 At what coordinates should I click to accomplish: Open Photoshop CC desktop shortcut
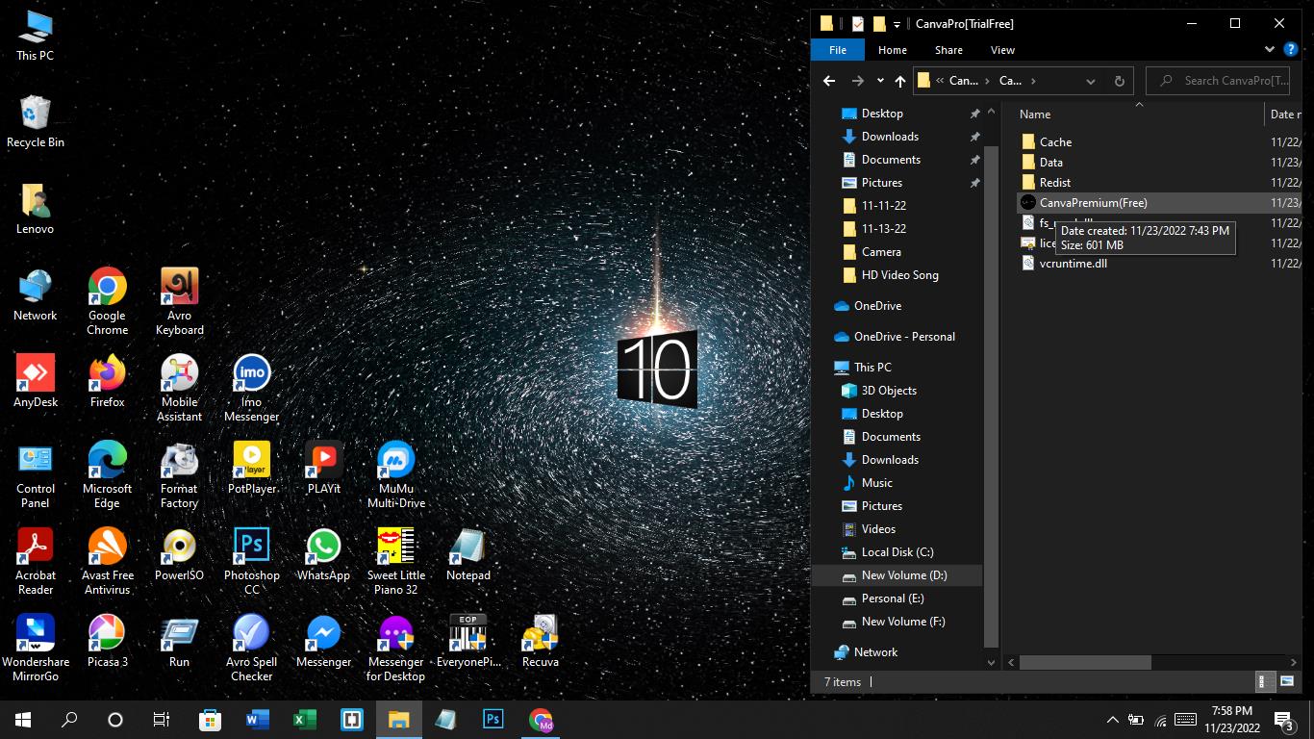tap(251, 558)
